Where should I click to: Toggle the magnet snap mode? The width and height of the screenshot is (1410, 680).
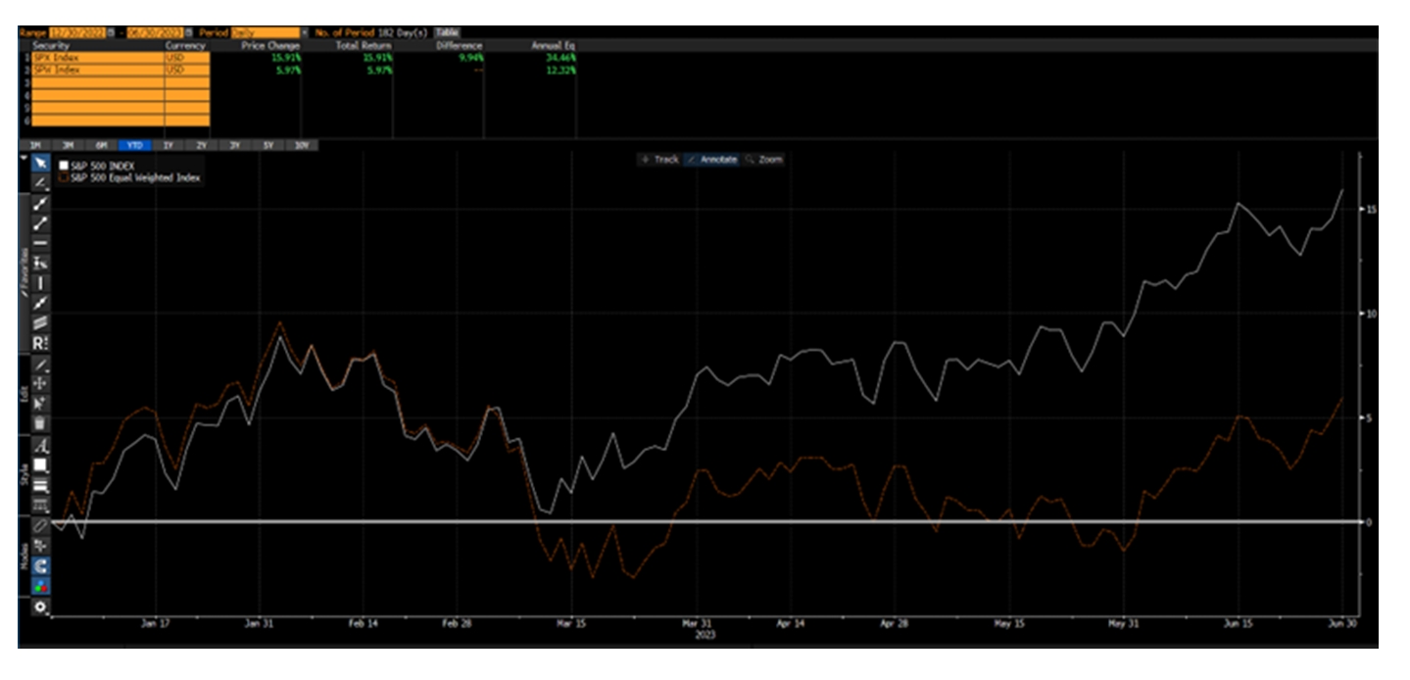coord(40,566)
